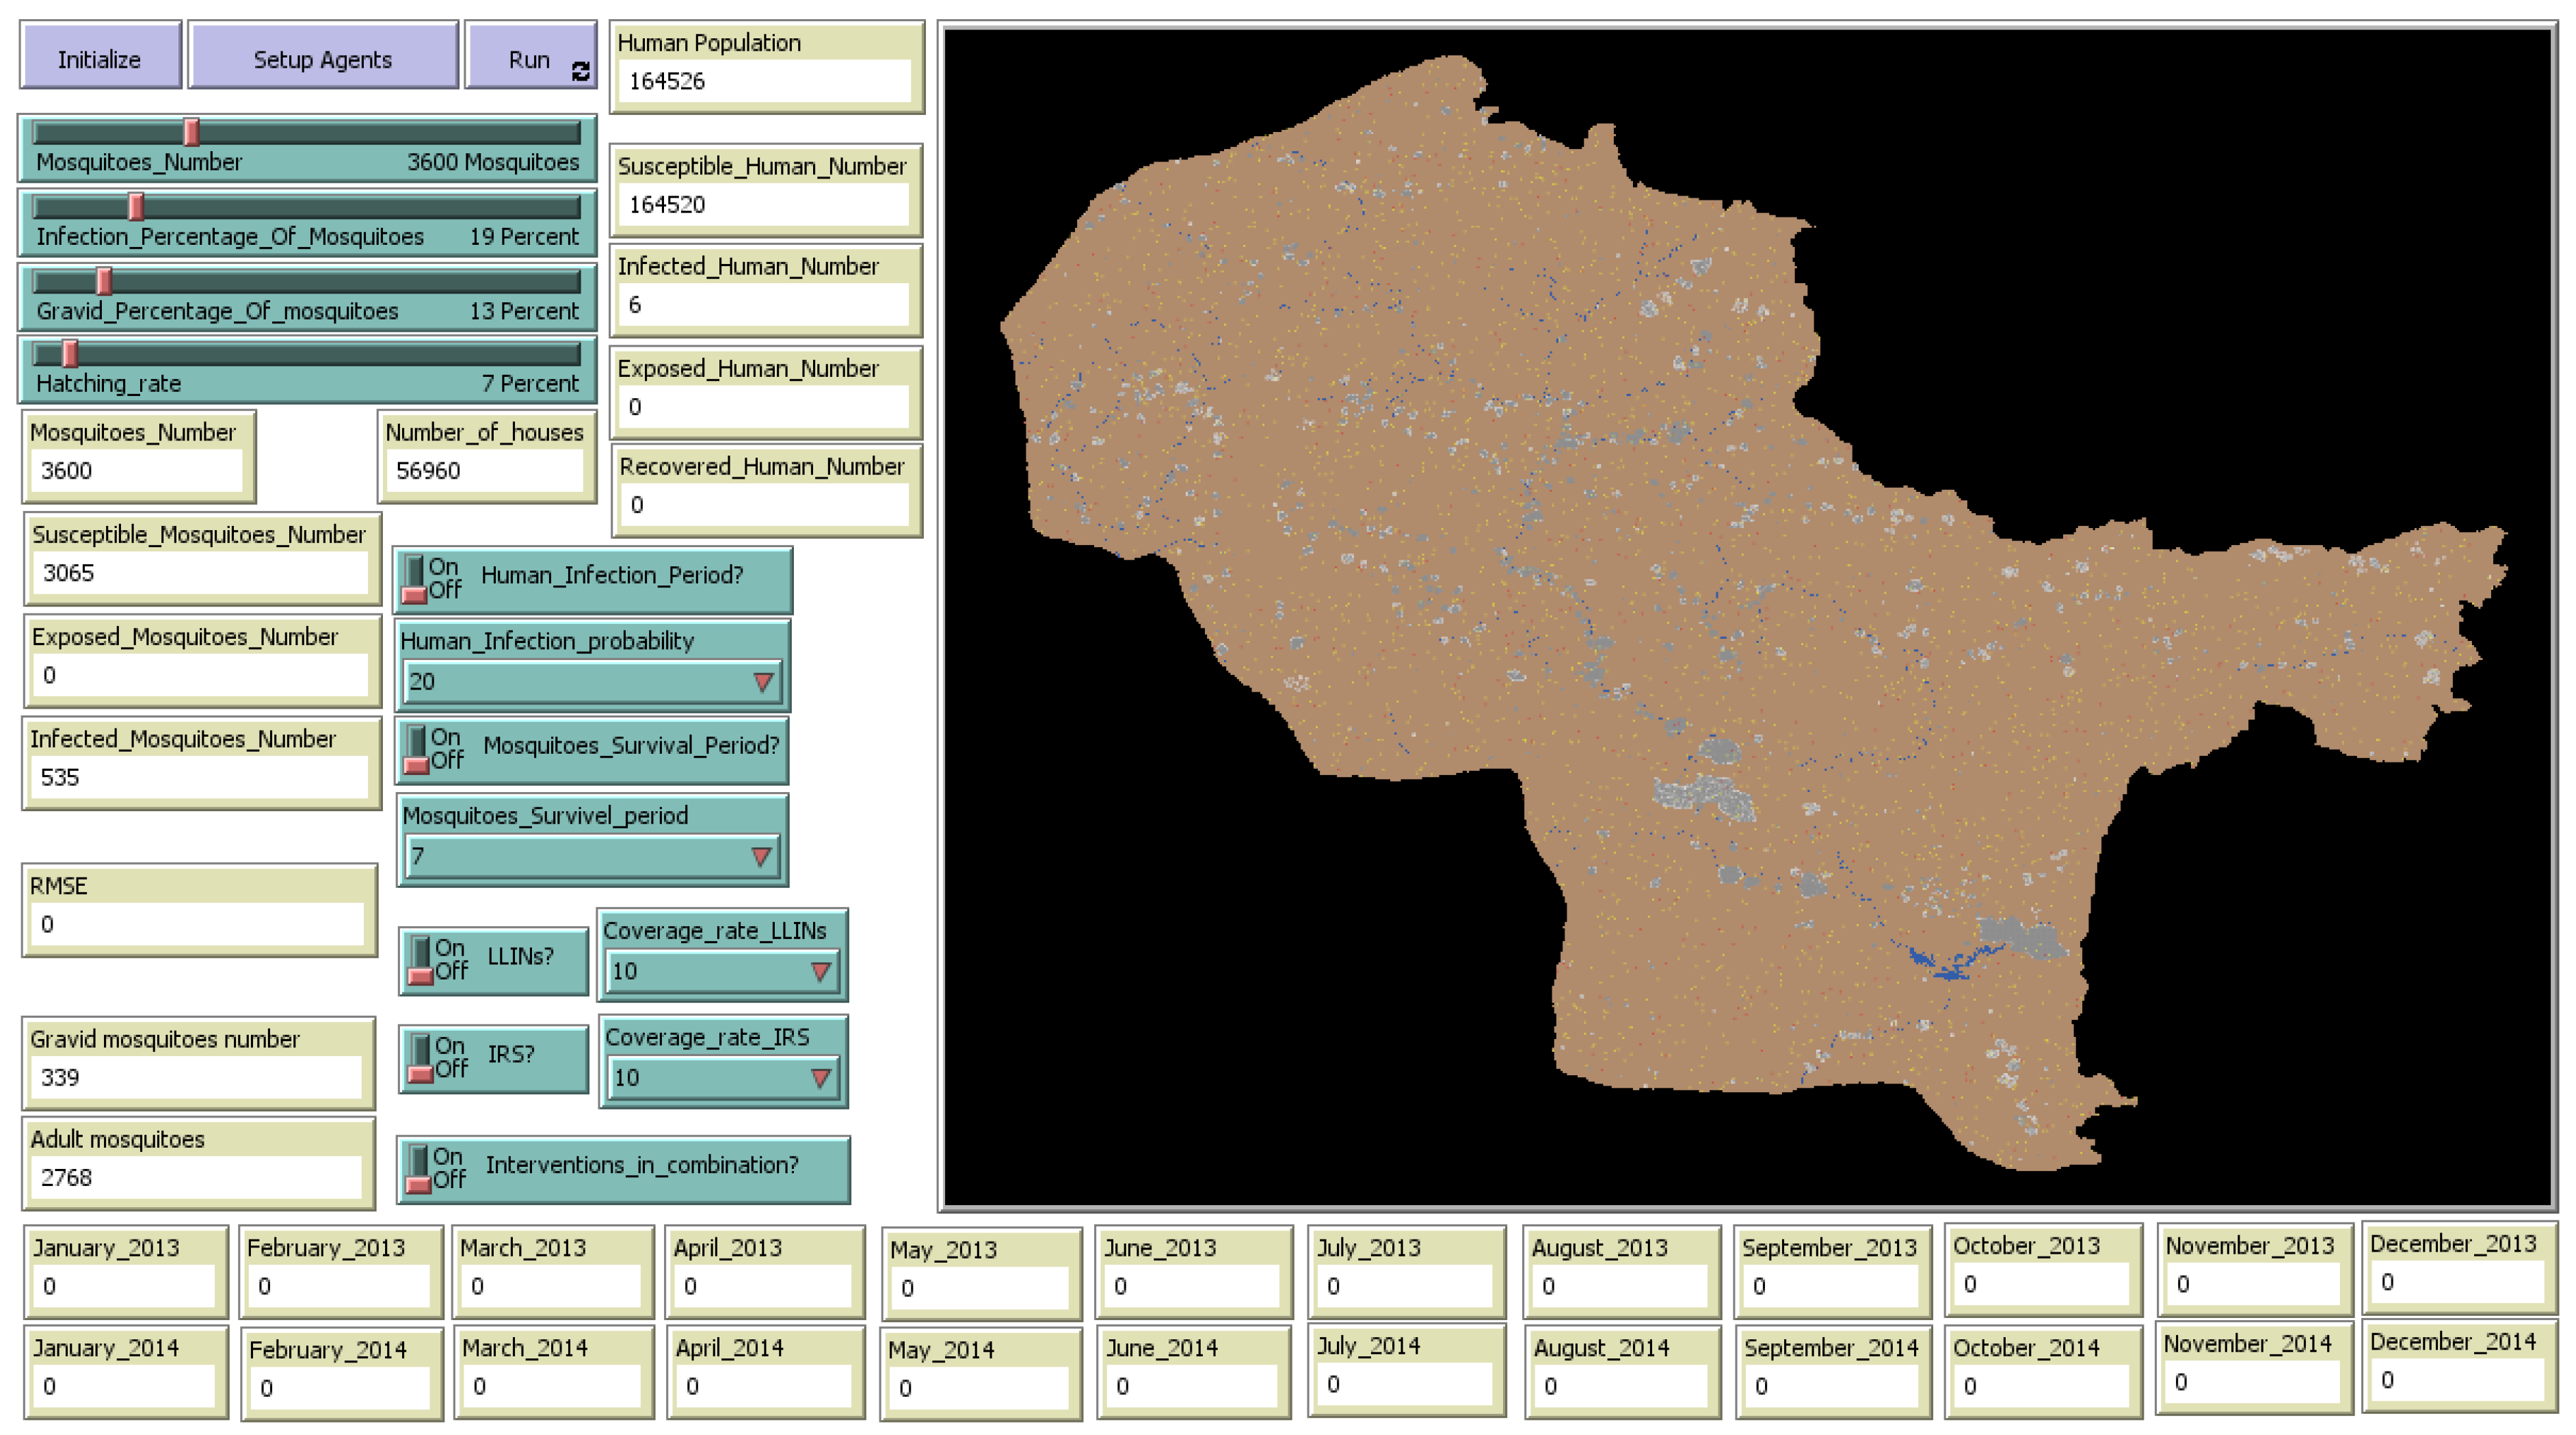The width and height of the screenshot is (2576, 1435).
Task: Toggle the Human_Infection_Period? switch
Action: (415, 581)
